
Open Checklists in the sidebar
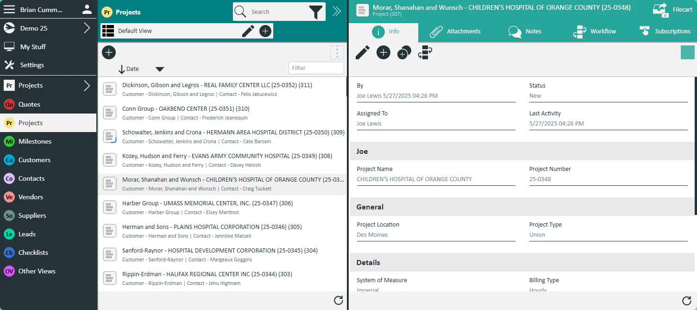[x=48, y=253]
